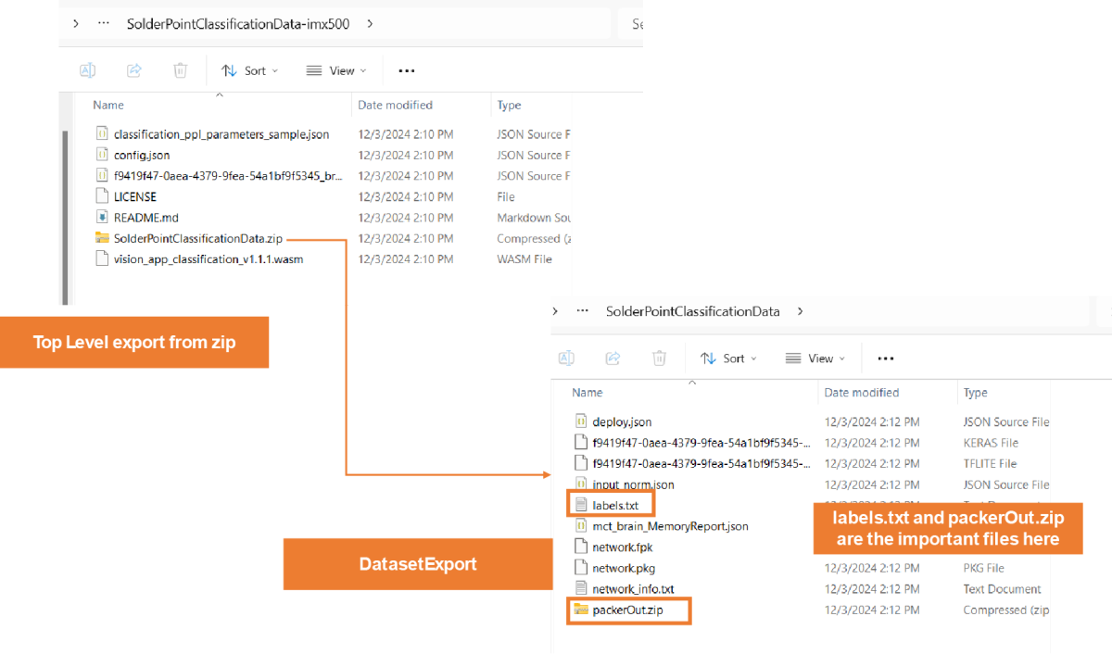This screenshot has height=654, width=1112.
Task: Click SolderPointClassificationData-imx500 breadcrumb segment
Action: pos(238,24)
